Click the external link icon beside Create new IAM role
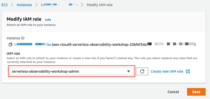 (x=188, y=71)
